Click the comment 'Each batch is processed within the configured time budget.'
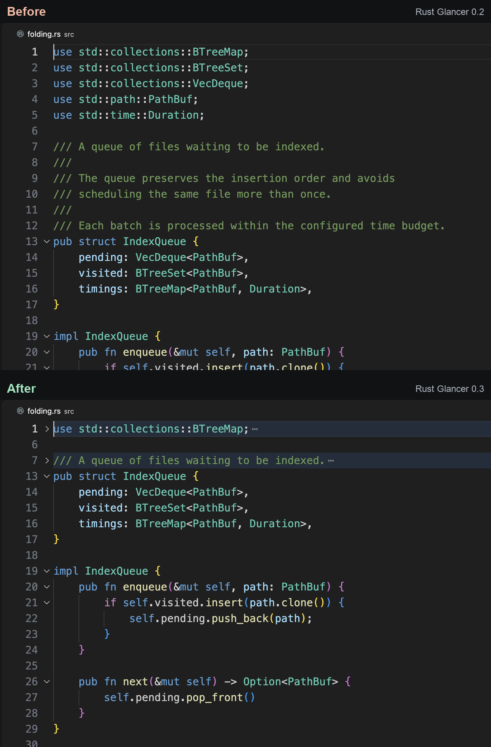491x747 pixels. click(262, 226)
